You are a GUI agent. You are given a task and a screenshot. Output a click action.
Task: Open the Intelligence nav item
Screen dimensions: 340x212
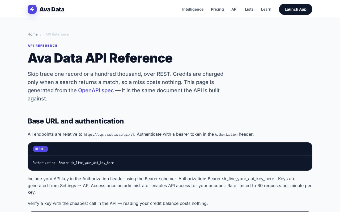tap(193, 9)
